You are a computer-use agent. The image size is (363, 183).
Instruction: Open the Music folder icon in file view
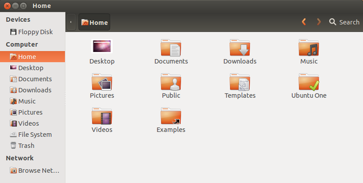[x=309, y=48]
